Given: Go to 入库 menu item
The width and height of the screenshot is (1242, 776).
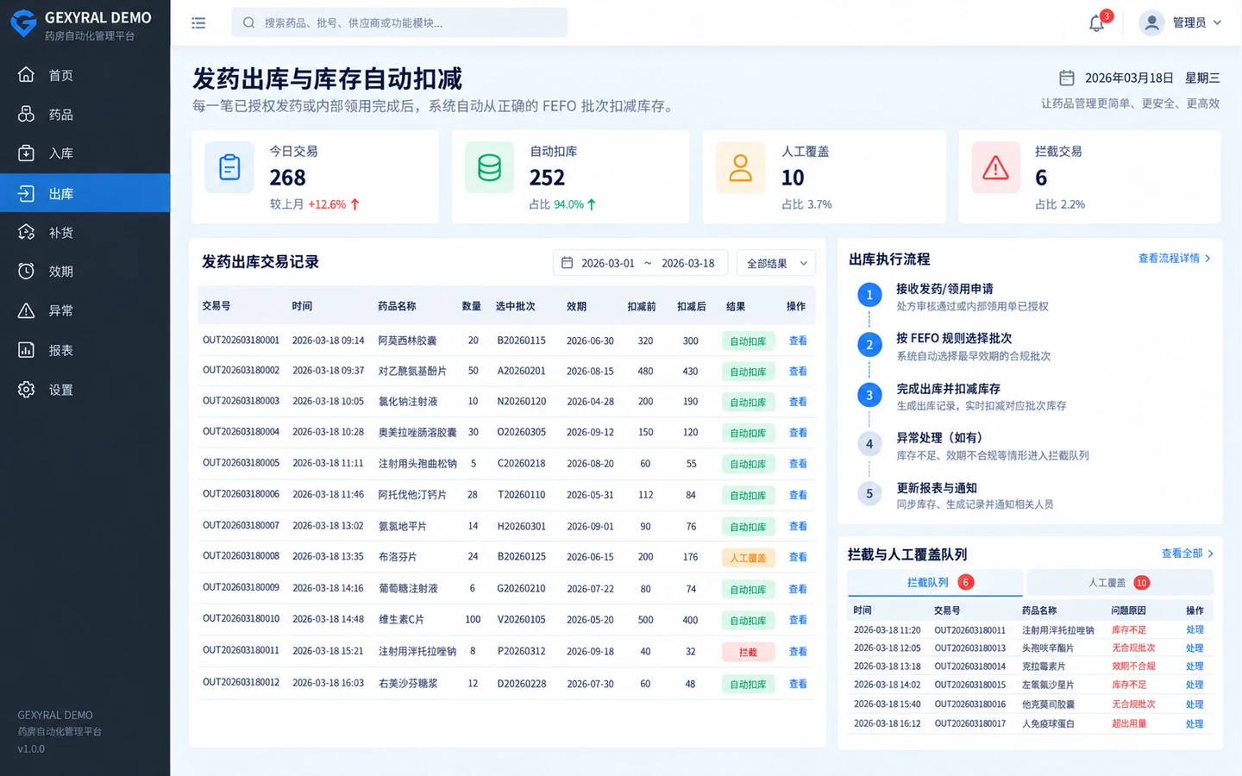Looking at the screenshot, I should [x=85, y=153].
